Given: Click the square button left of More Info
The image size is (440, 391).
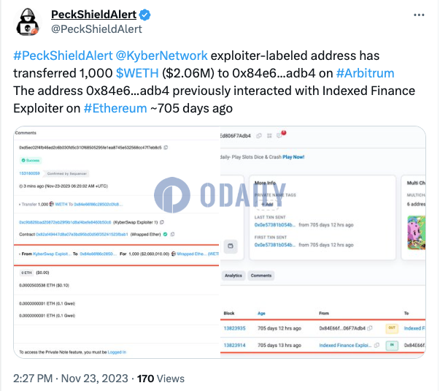Looking at the screenshot, I should coord(231,246).
